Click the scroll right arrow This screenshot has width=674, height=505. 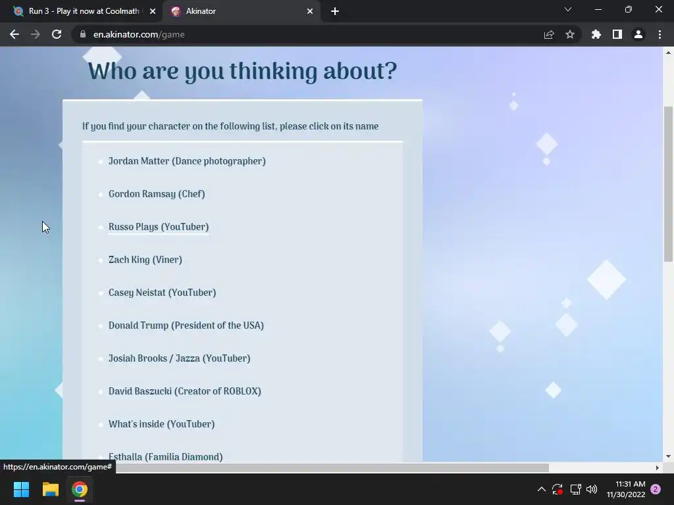658,468
